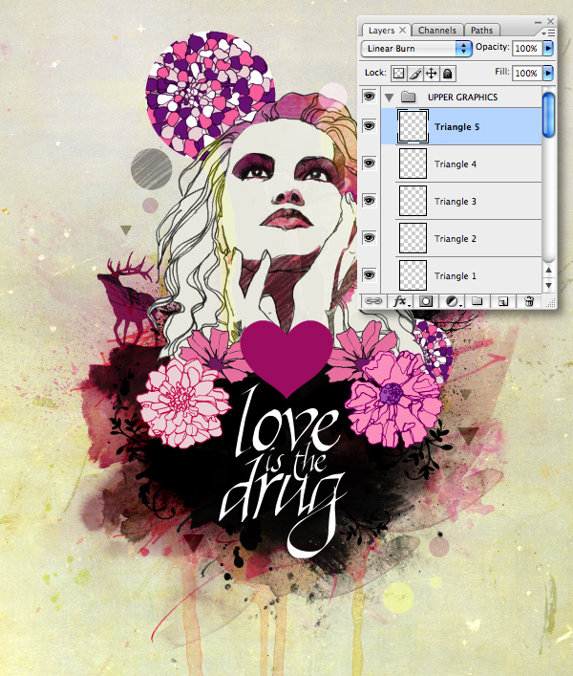Open the Opacity slider arrow

pos(548,48)
